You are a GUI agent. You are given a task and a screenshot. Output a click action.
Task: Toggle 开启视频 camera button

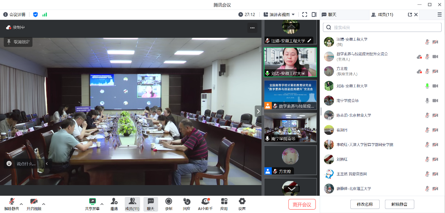pyautogui.click(x=34, y=201)
